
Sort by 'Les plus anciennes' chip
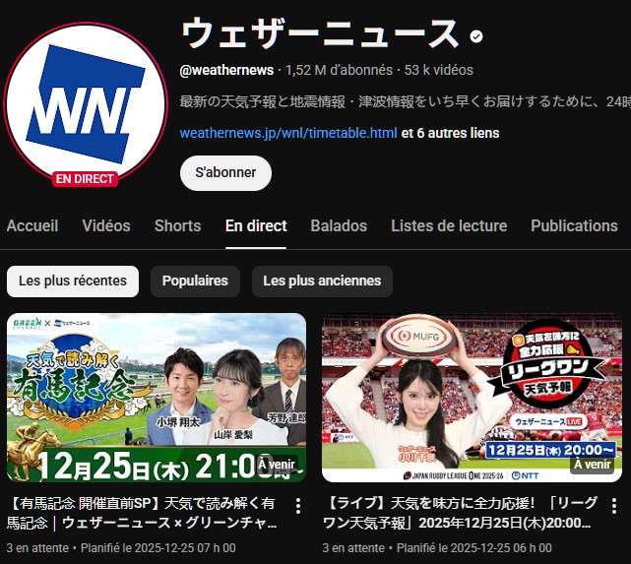coord(322,282)
